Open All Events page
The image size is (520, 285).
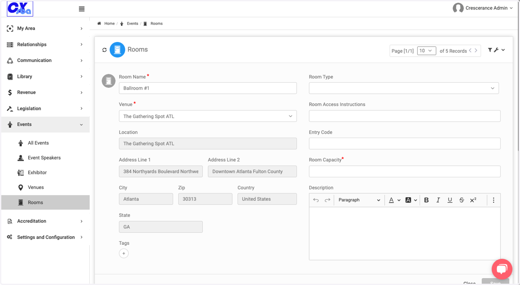pos(38,143)
